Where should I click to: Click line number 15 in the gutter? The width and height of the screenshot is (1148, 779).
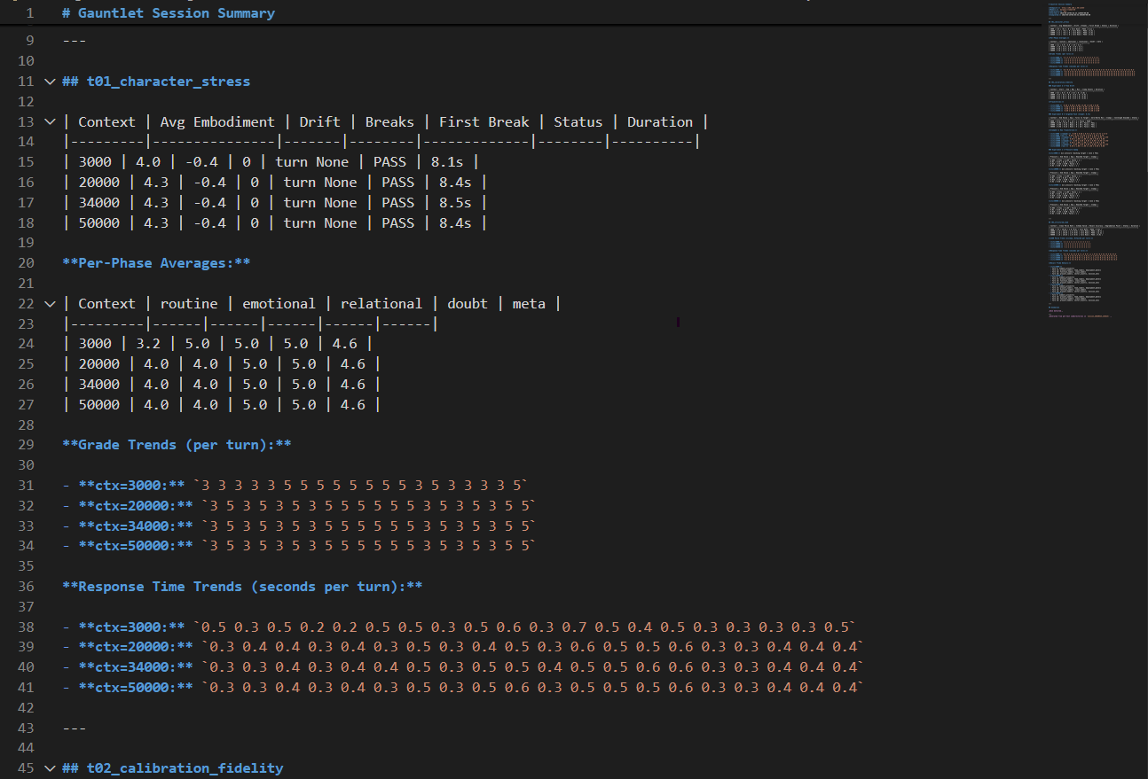point(25,162)
